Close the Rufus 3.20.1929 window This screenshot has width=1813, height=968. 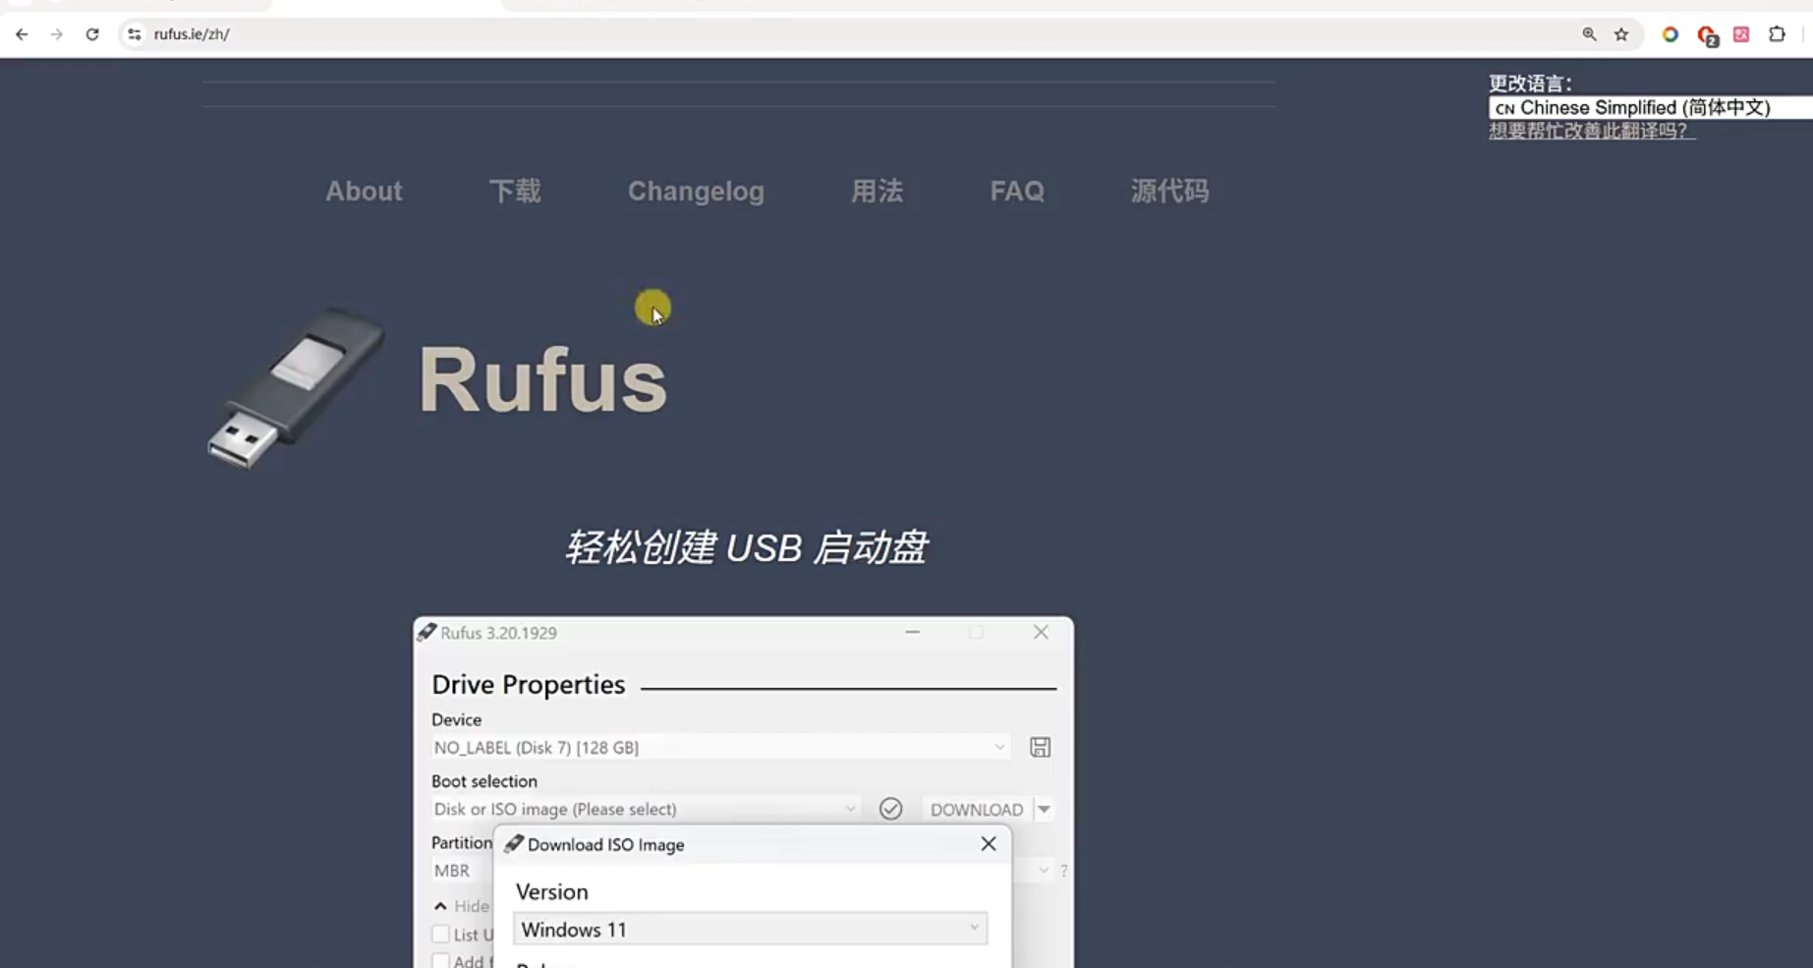[x=1041, y=632]
